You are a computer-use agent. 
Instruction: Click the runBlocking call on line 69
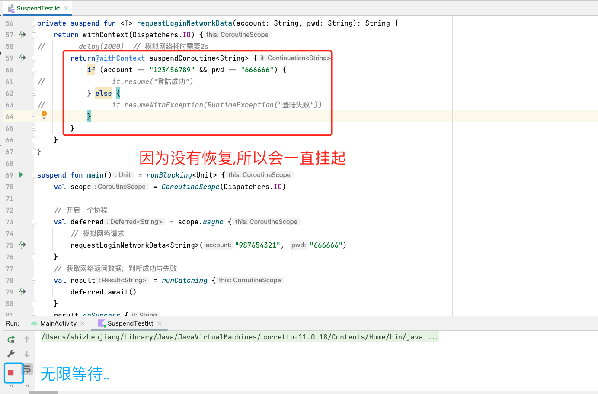[169, 175]
